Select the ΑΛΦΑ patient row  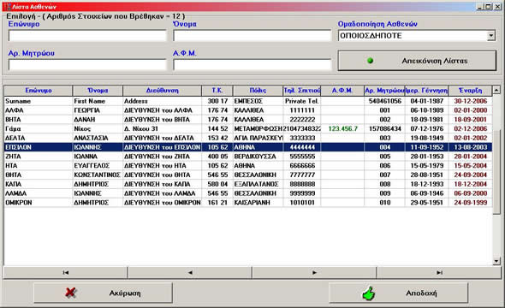pos(248,110)
